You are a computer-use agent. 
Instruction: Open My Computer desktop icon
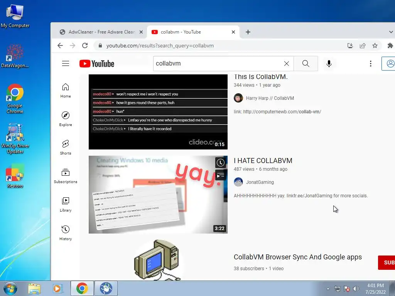coord(15,16)
